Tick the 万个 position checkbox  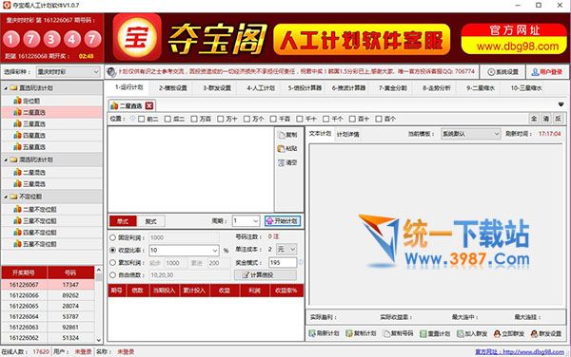coord(246,119)
